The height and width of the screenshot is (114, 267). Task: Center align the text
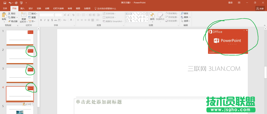[x=81, y=20]
